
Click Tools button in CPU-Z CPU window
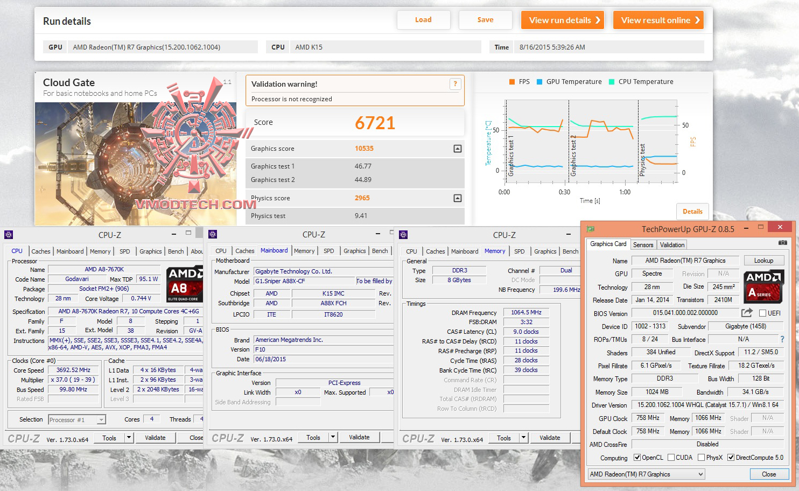tap(109, 438)
